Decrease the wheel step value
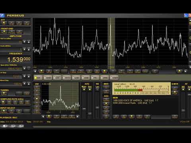The height and width of the screenshot is (143, 191). coord(24,84)
